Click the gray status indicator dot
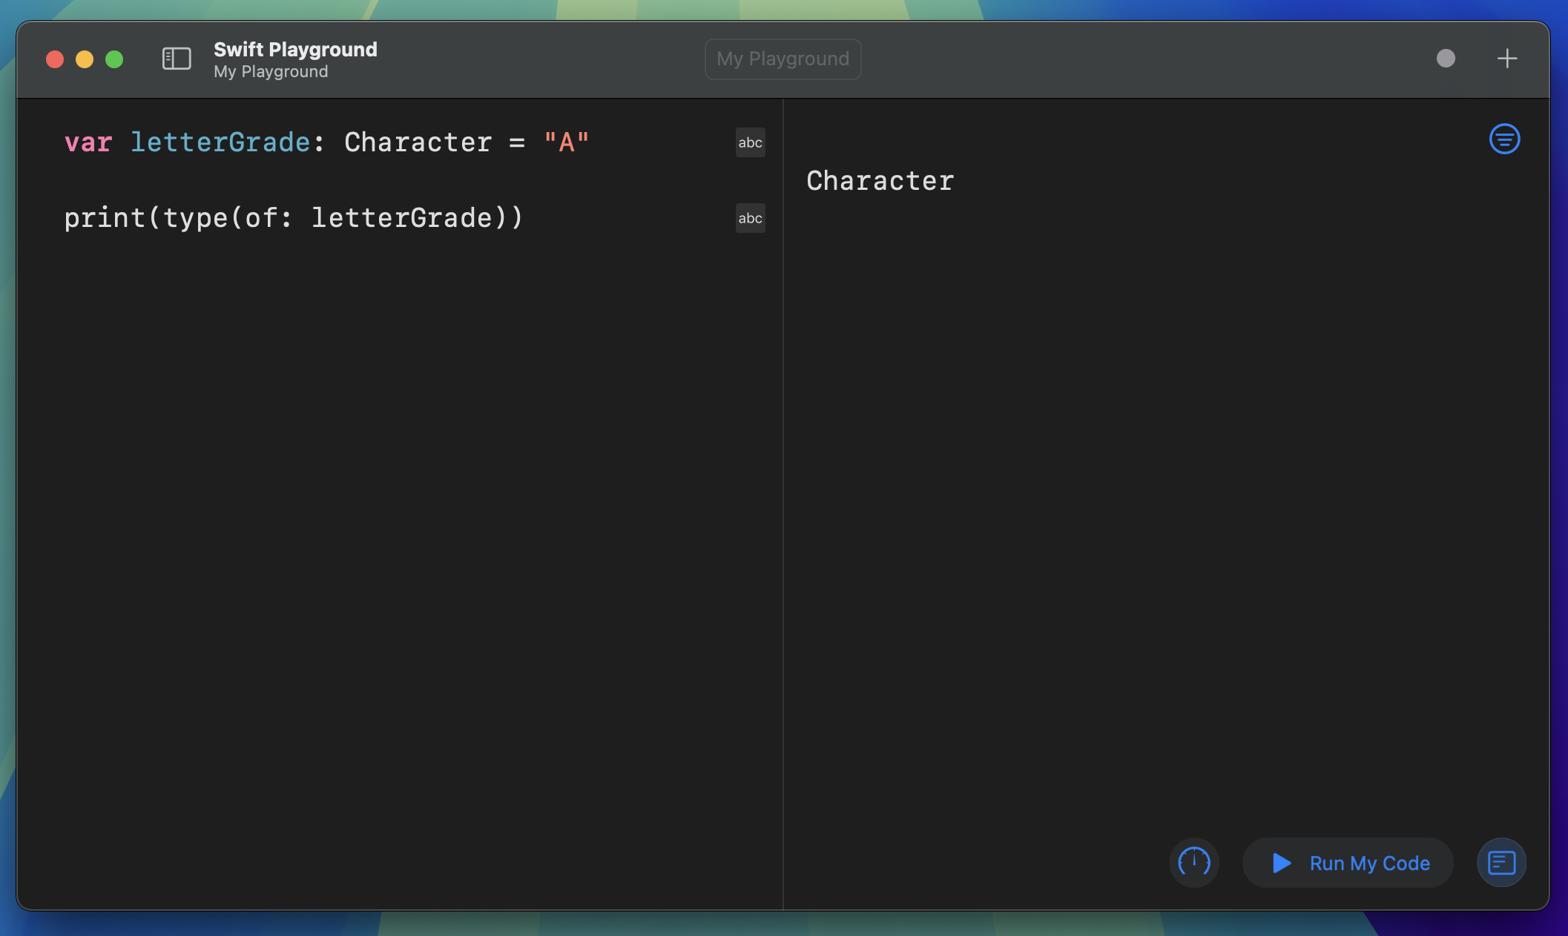The height and width of the screenshot is (936, 1568). 1446,59
